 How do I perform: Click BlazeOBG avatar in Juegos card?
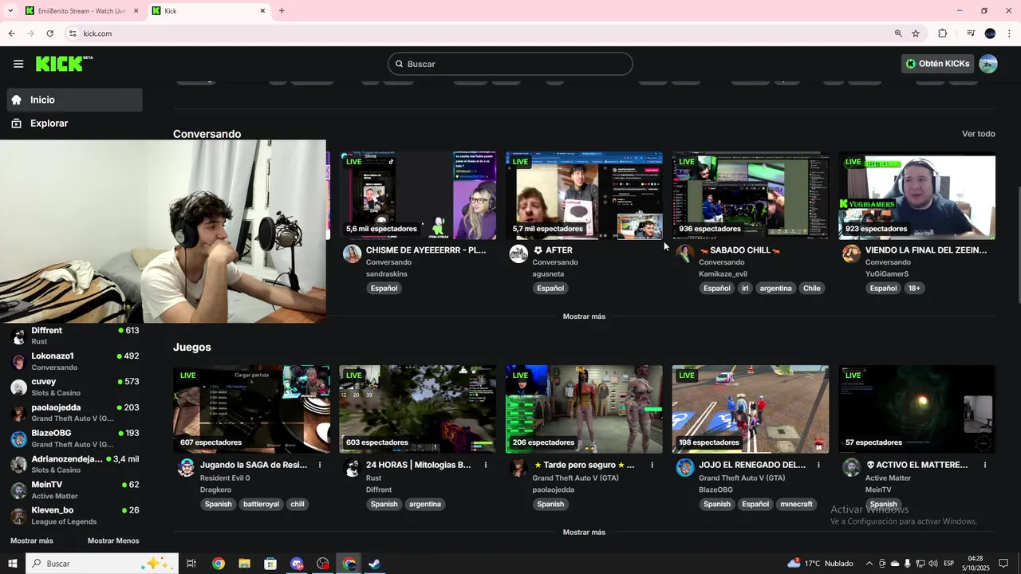[685, 468]
